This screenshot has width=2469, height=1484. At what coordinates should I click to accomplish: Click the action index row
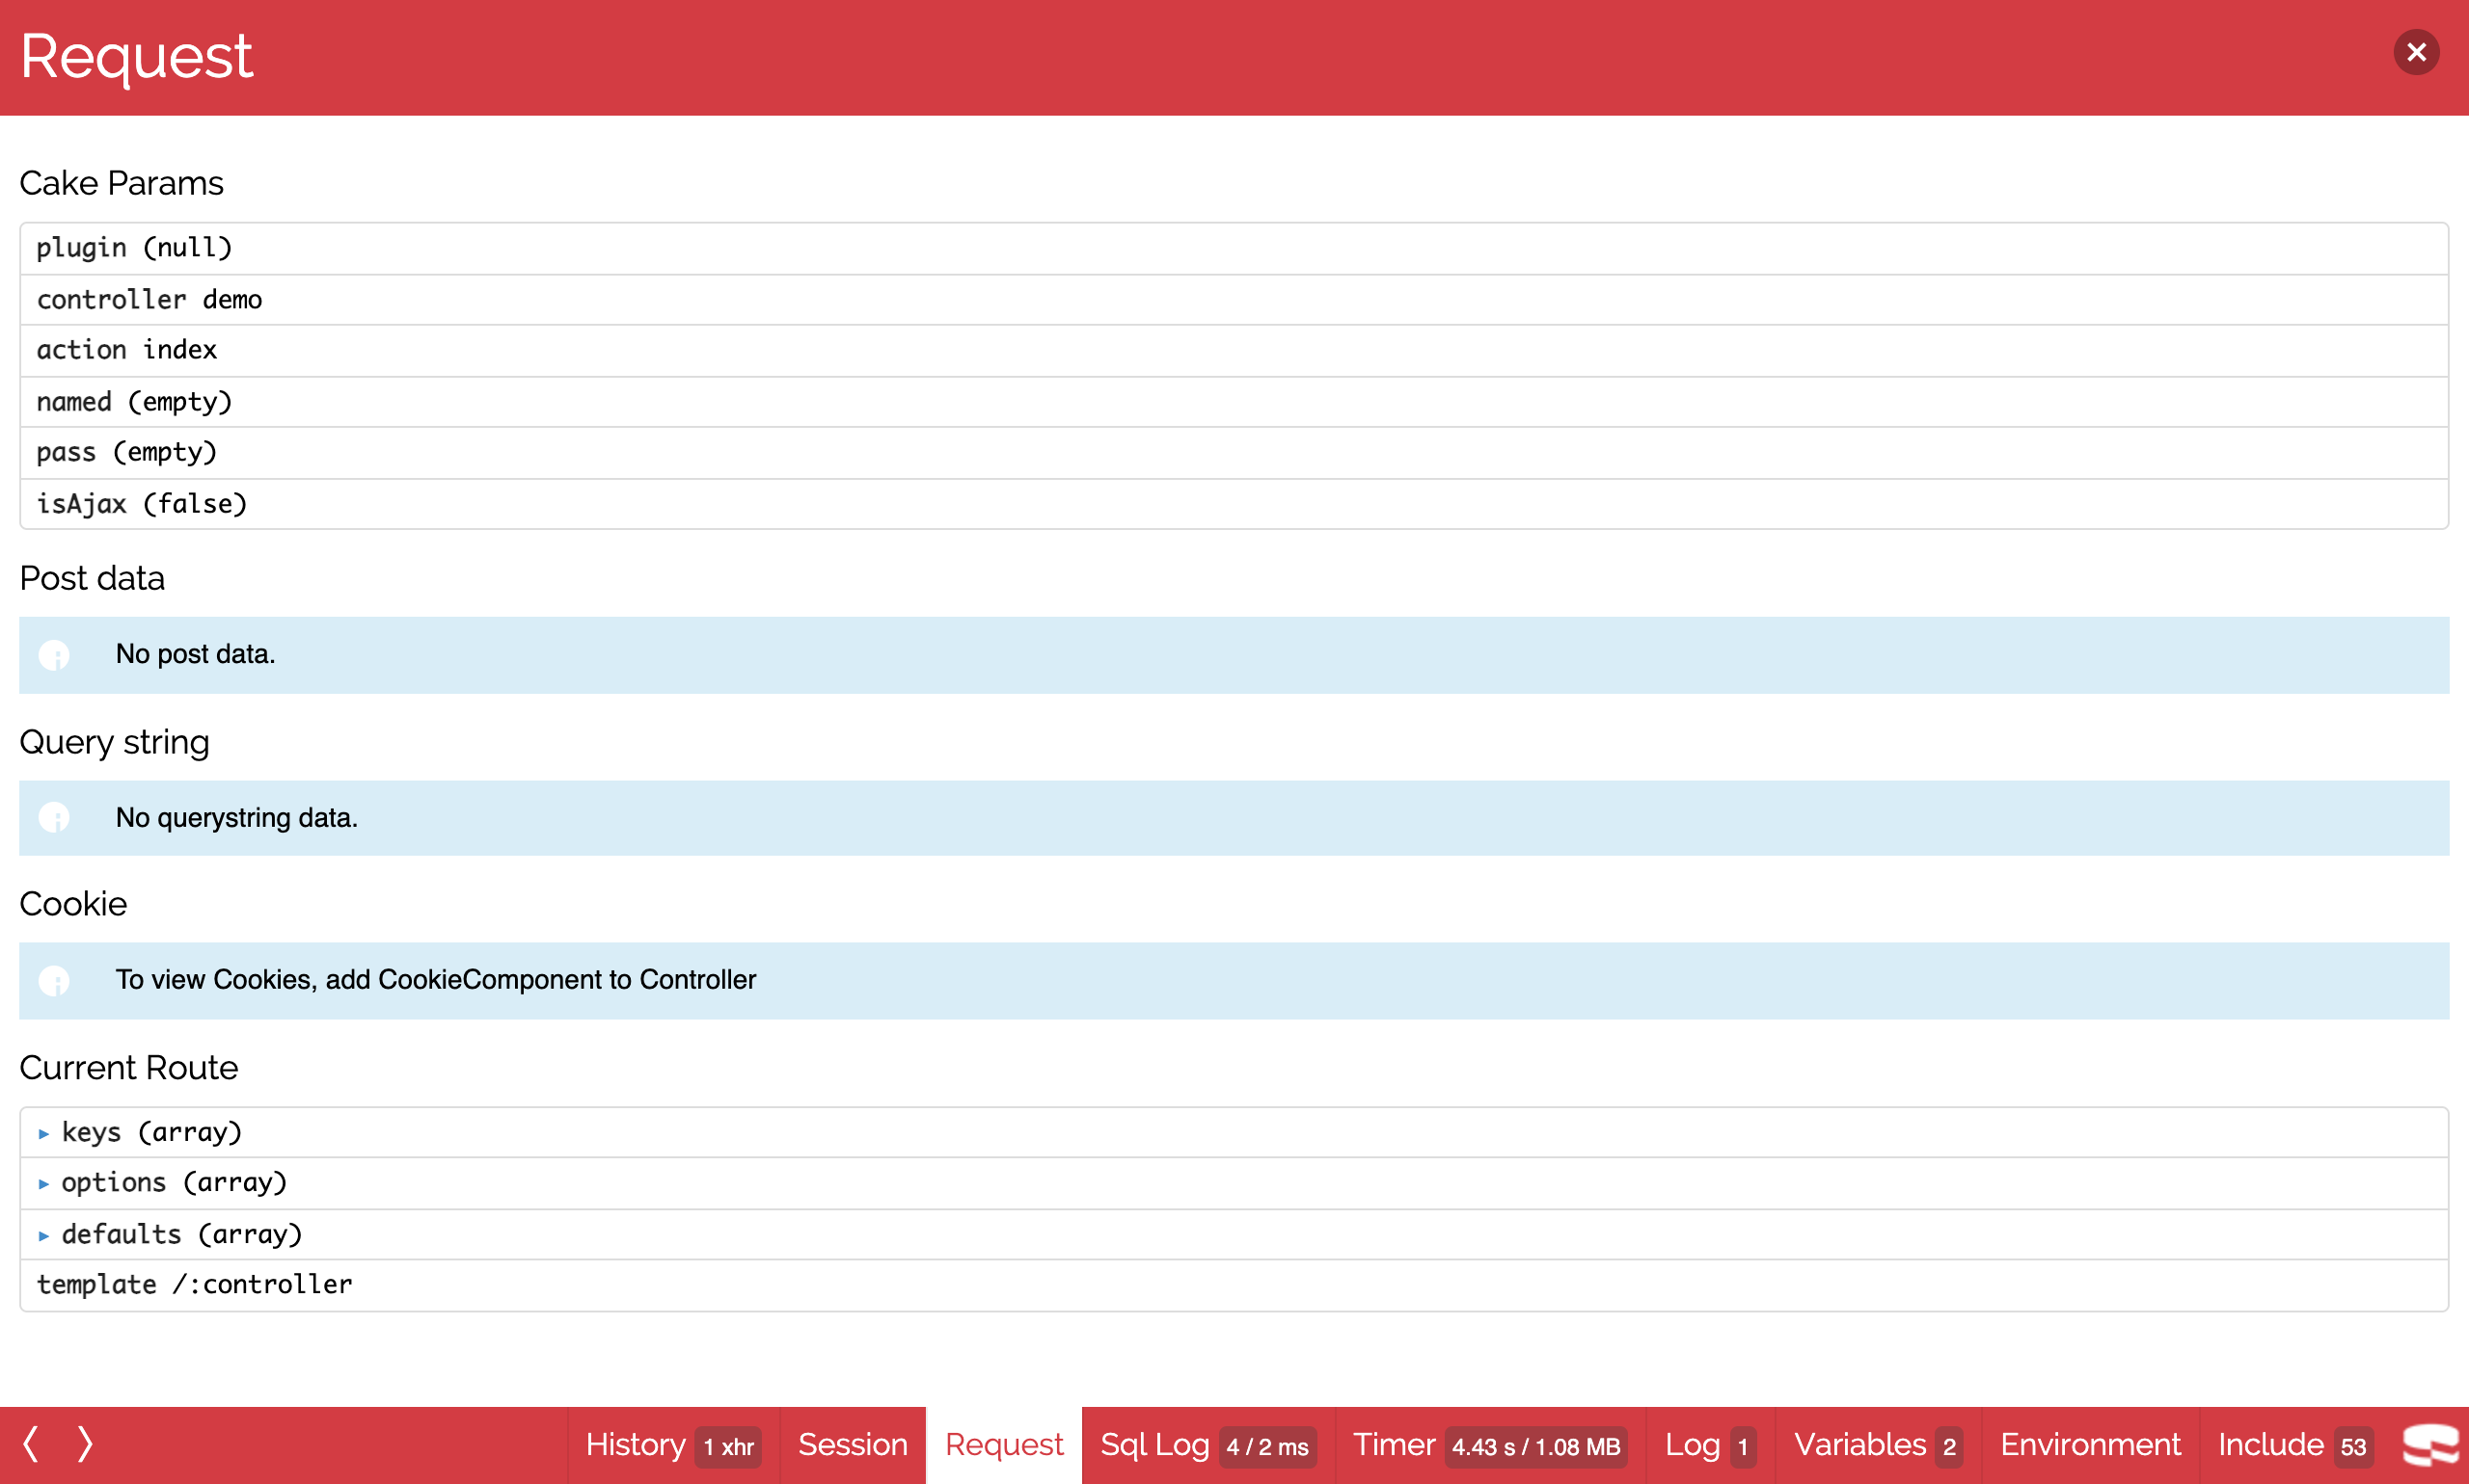(1234, 350)
